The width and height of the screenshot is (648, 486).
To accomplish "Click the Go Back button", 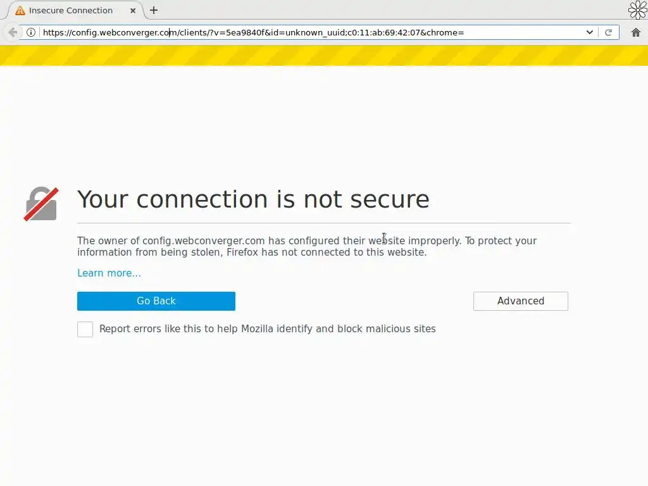I will tap(156, 301).
